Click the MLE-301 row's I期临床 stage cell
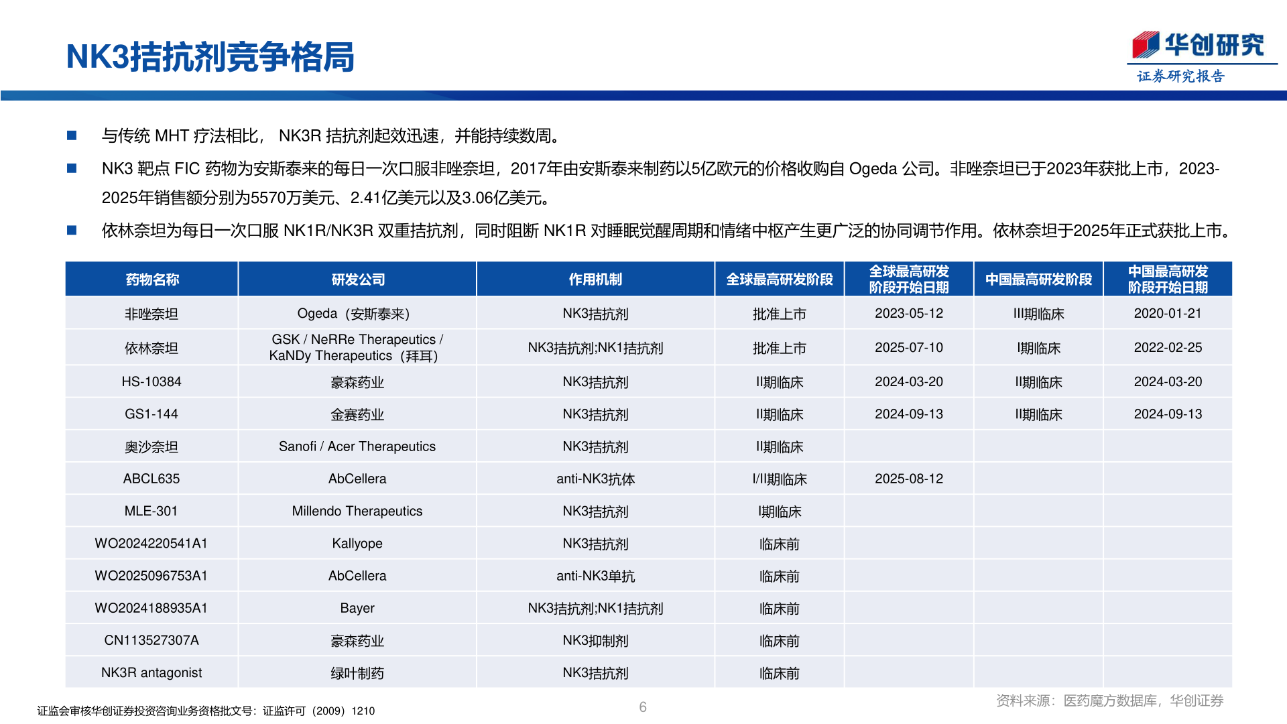This screenshot has width=1287, height=724. [x=780, y=511]
